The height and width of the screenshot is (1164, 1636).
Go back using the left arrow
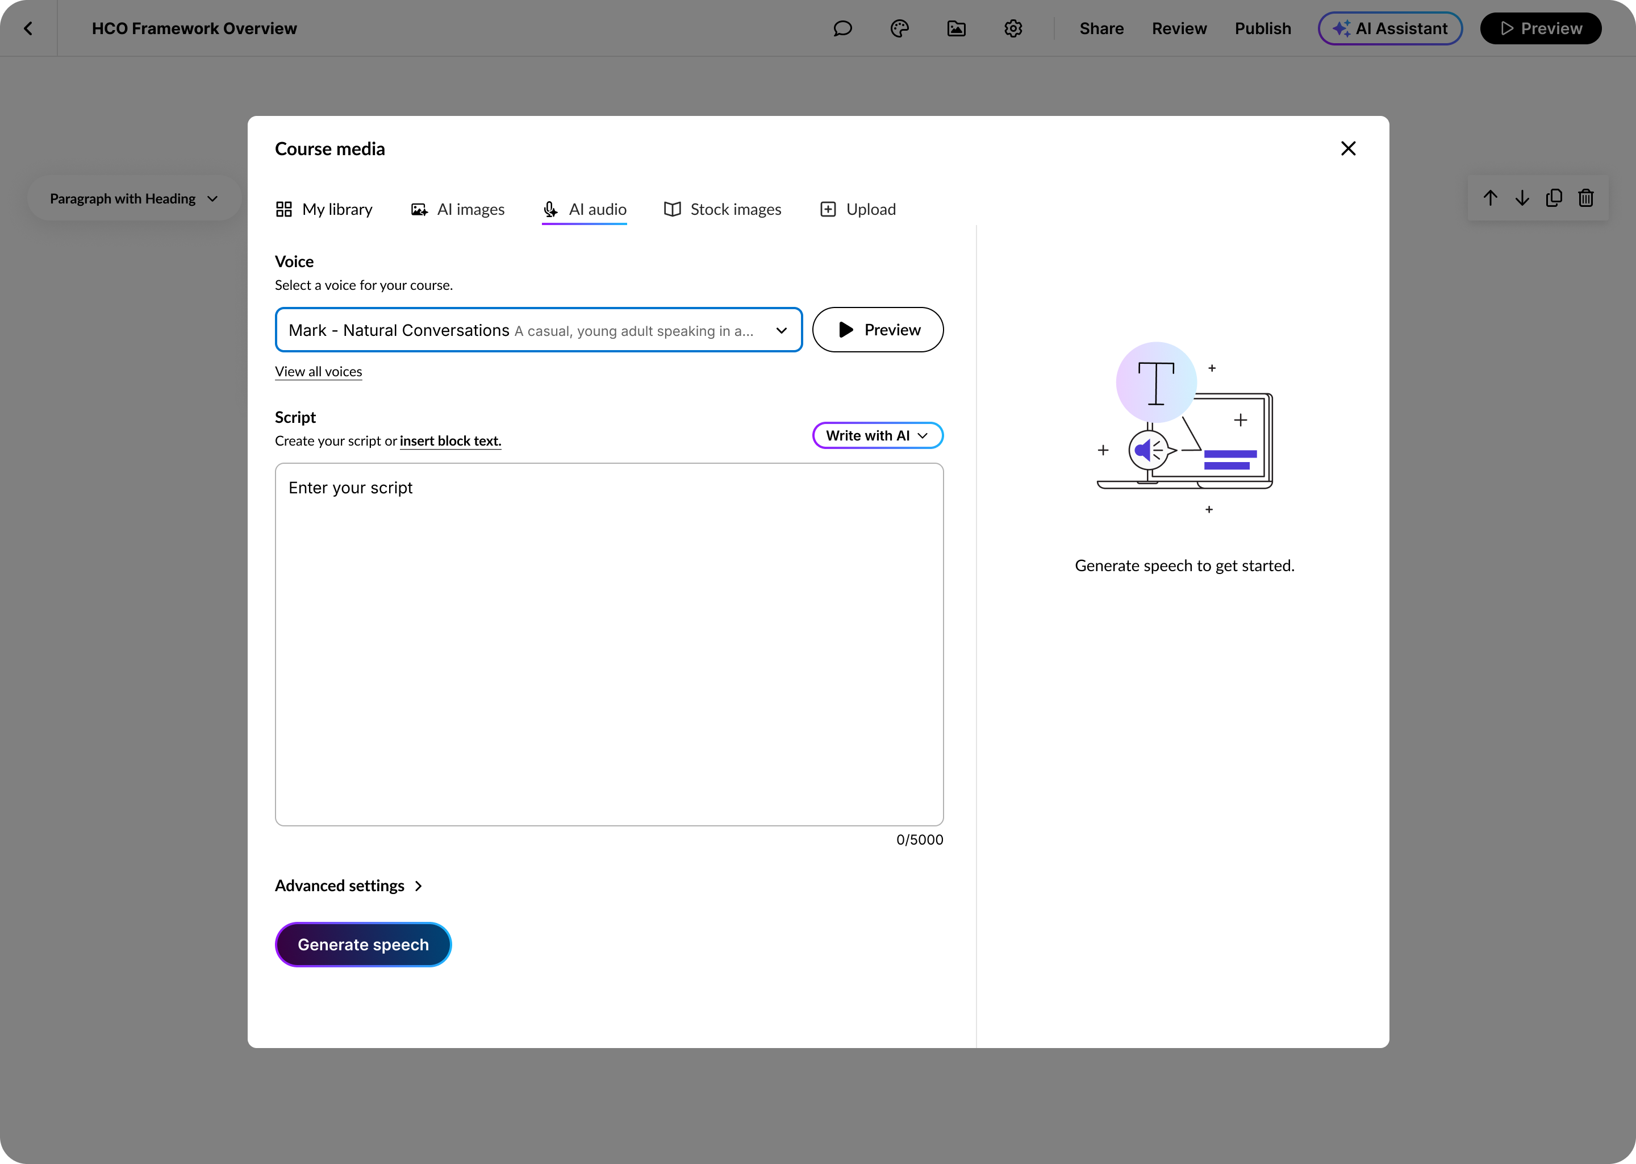(x=28, y=28)
